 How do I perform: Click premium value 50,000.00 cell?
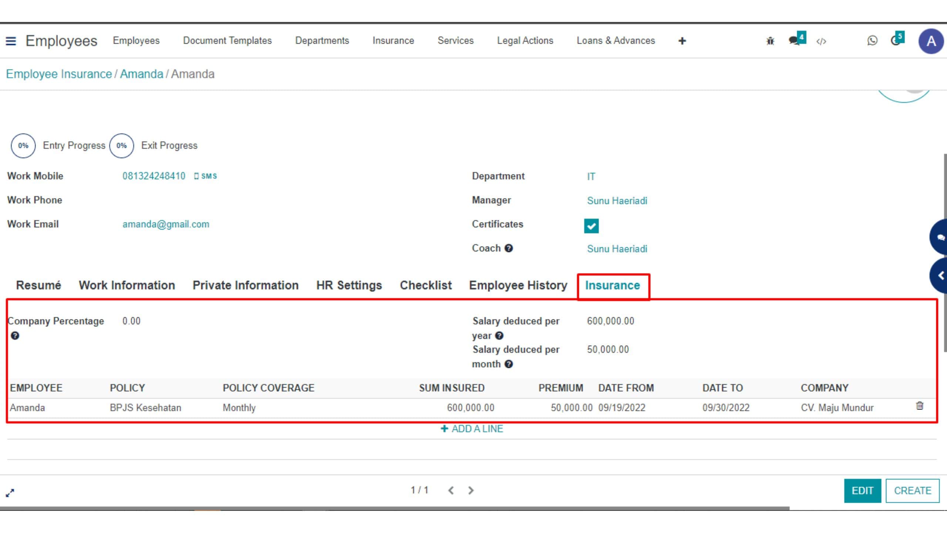point(572,408)
